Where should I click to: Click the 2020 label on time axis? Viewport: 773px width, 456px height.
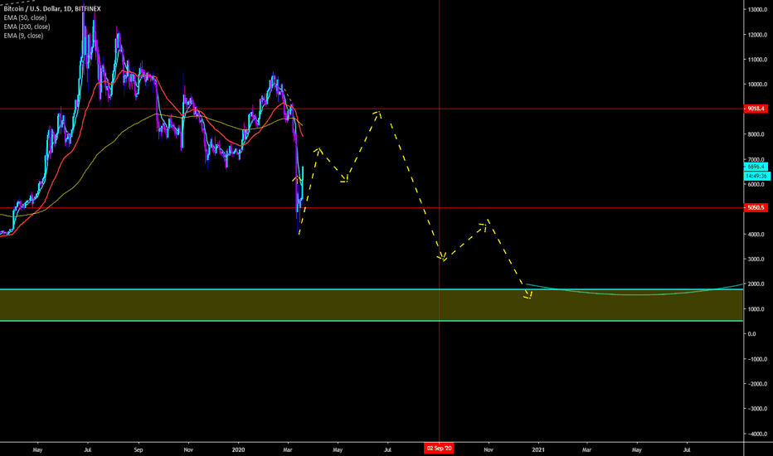pyautogui.click(x=238, y=449)
